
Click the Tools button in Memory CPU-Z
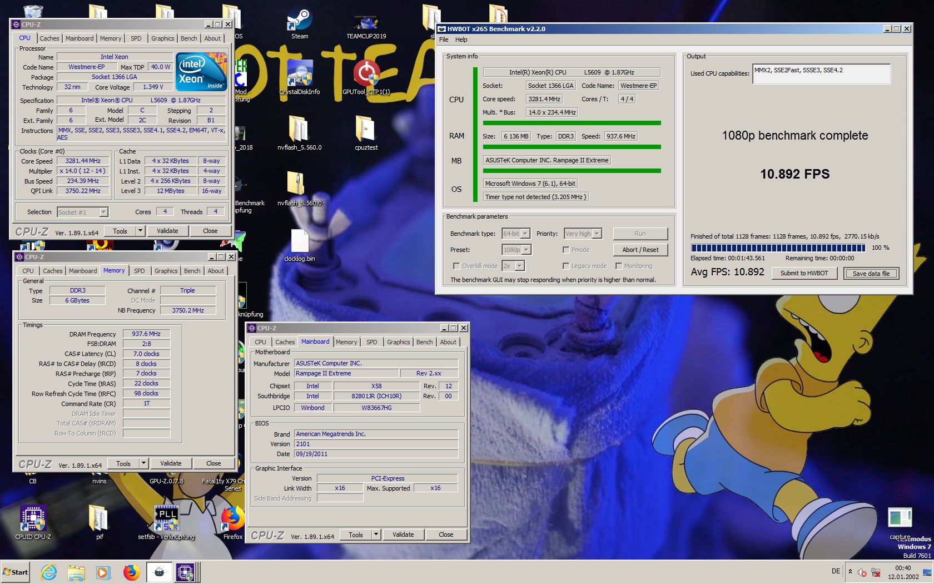click(123, 463)
